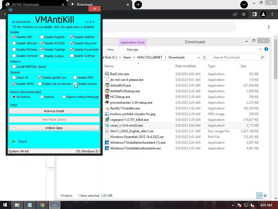Switch to details view icon in Explorer
The height and width of the screenshot is (209, 278).
259,195
